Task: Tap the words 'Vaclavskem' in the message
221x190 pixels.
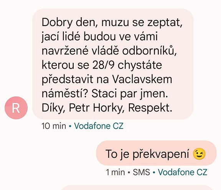Action: pyautogui.click(x=142, y=79)
